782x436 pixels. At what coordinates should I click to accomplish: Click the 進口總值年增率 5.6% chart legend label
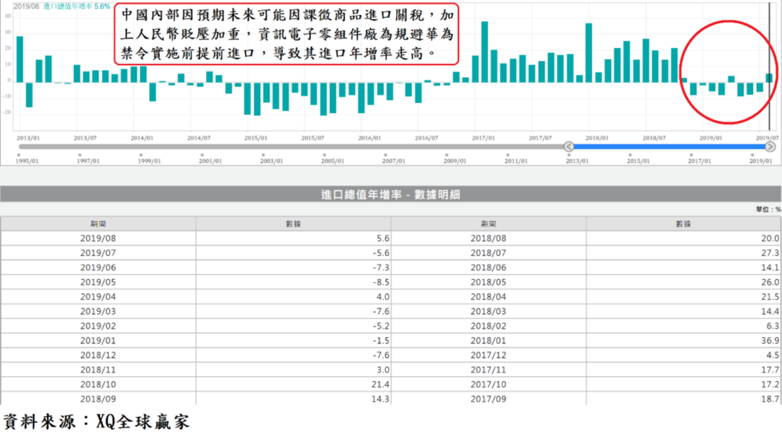point(76,7)
